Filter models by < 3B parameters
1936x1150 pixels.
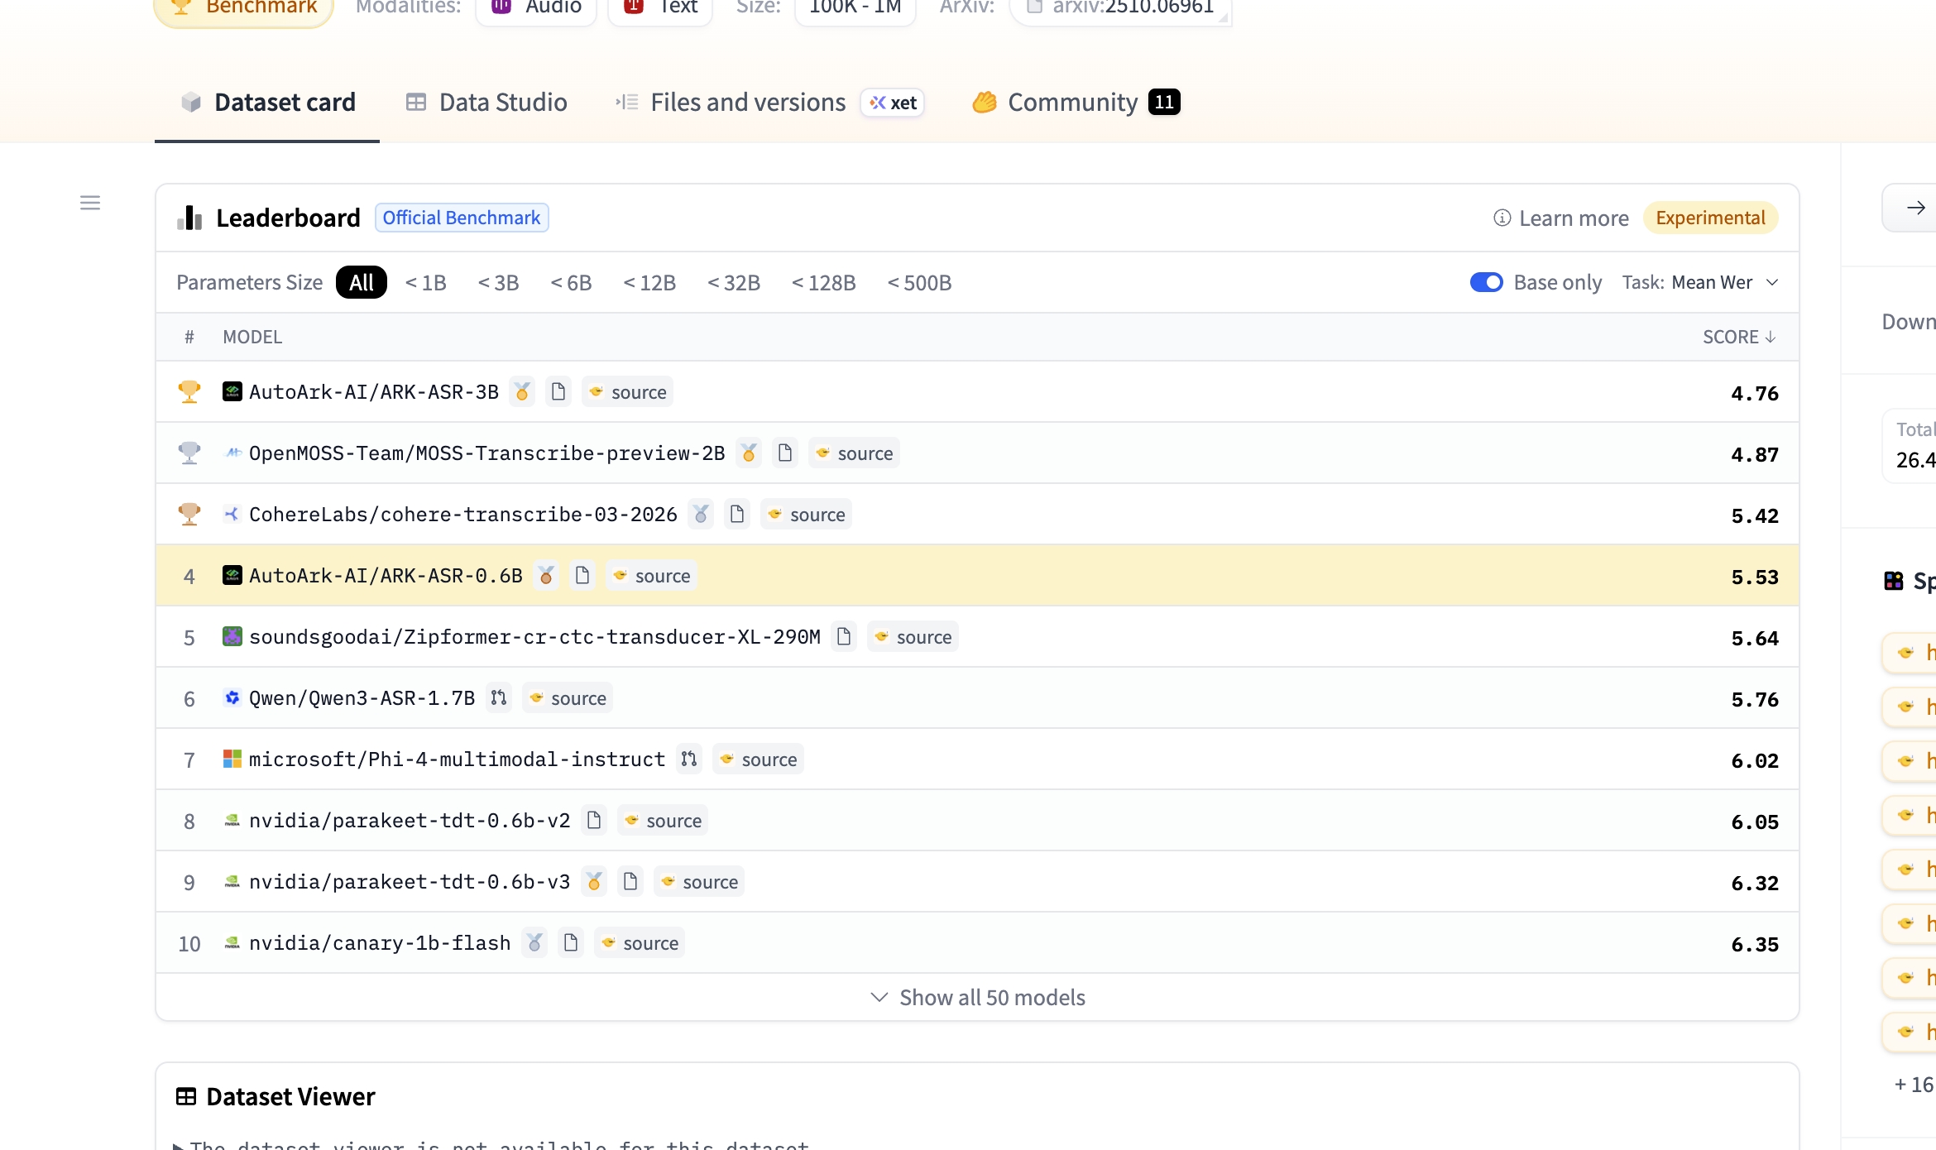click(499, 282)
